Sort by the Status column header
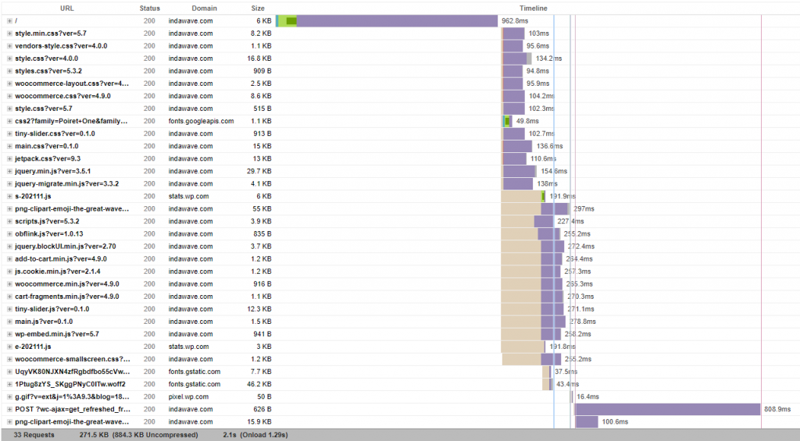Image resolution: width=800 pixels, height=441 pixels. pyautogui.click(x=149, y=8)
